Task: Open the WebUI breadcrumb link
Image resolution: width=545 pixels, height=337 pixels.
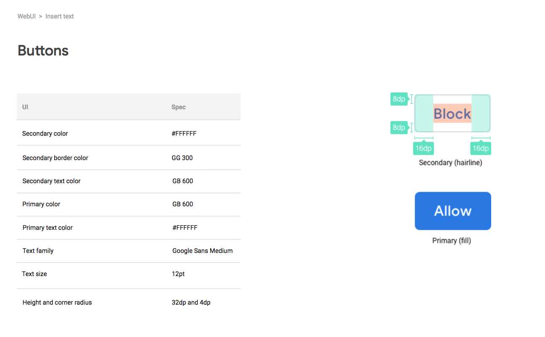Action: click(x=26, y=16)
